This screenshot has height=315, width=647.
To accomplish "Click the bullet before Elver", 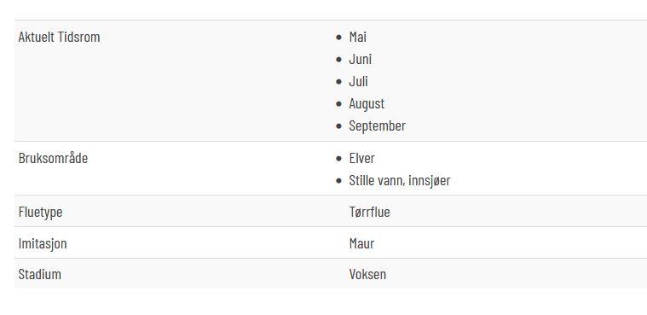I will pyautogui.click(x=339, y=159).
